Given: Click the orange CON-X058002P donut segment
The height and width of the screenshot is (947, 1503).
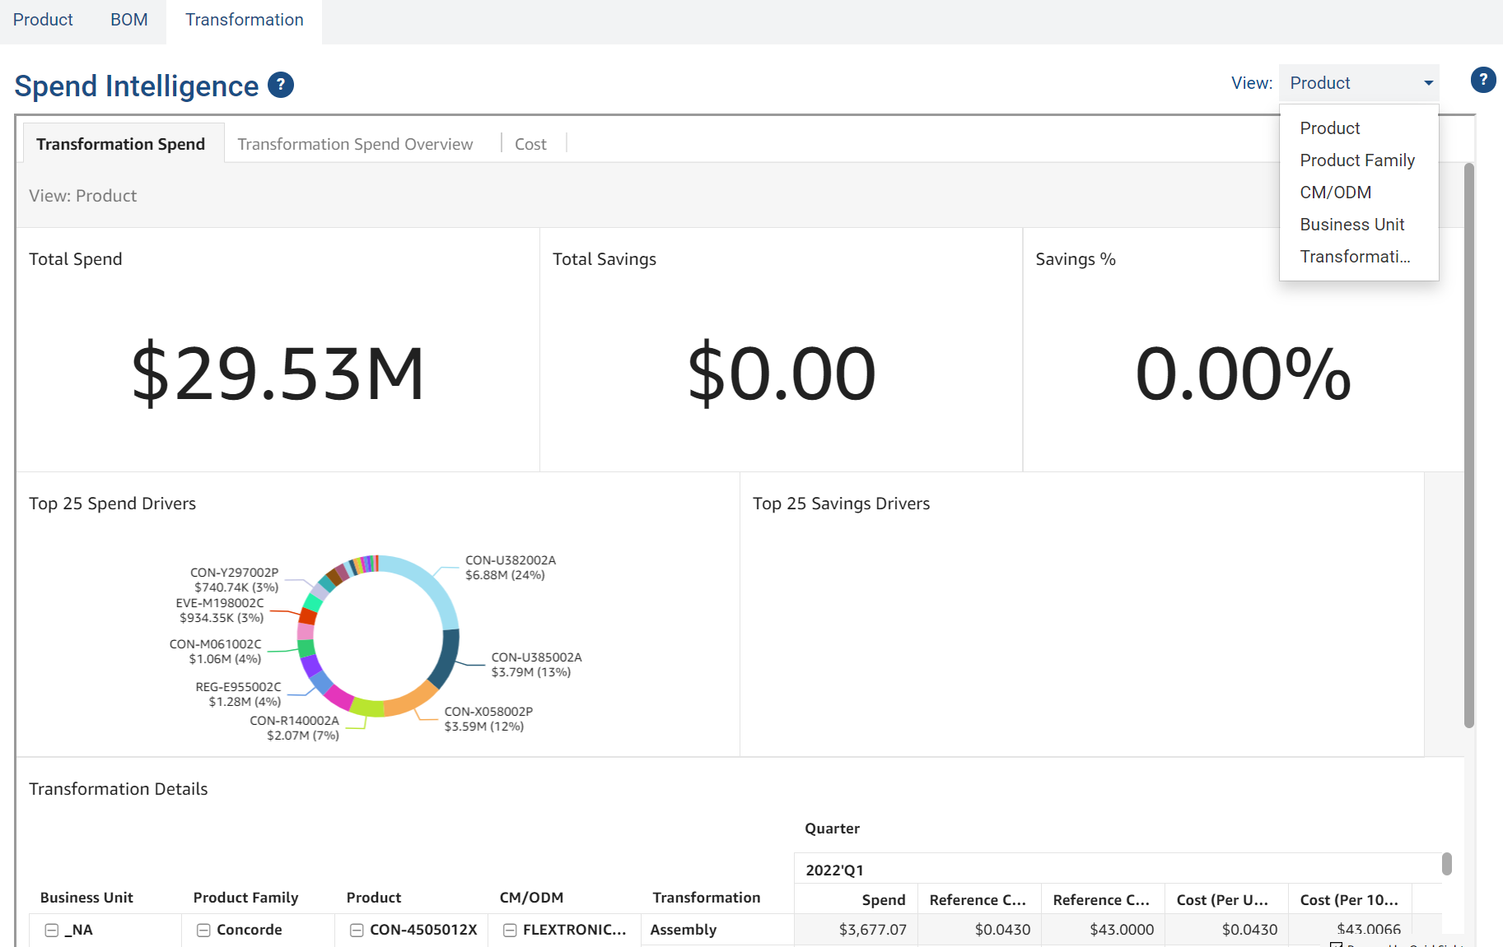Looking at the screenshot, I should pyautogui.click(x=410, y=700).
